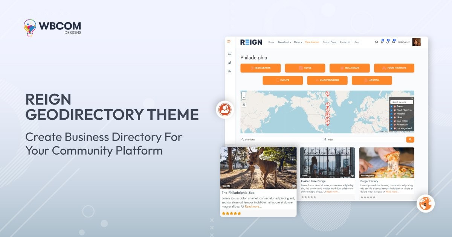This screenshot has width=452, height=237.
Task: Click the Hotel category button
Action: [305, 68]
